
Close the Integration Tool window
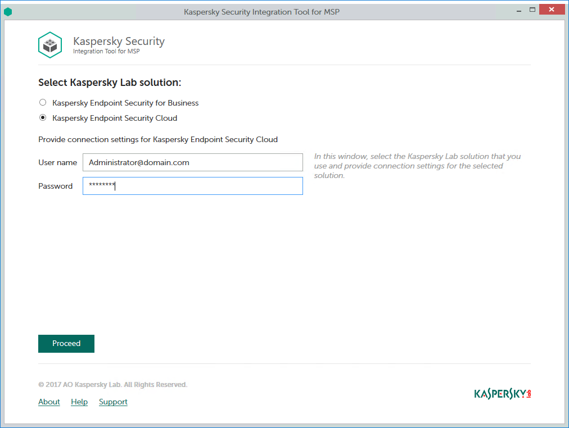(552, 10)
